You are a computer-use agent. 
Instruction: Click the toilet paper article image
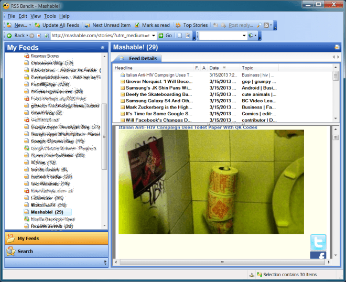[x=211, y=182]
